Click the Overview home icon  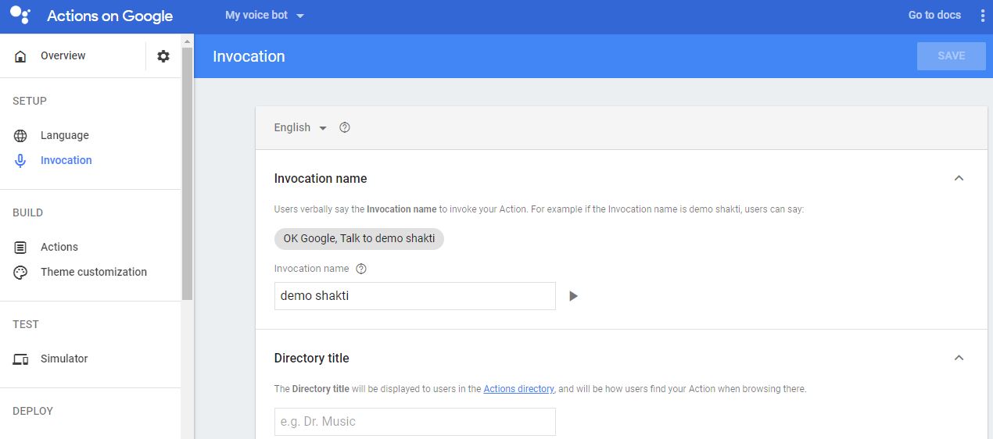(20, 56)
